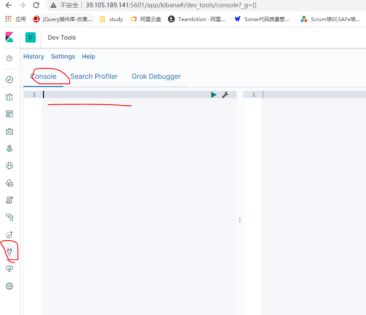The image size is (366, 315).
Task: Open Maps icon in sidebar
Action: pos(9,148)
